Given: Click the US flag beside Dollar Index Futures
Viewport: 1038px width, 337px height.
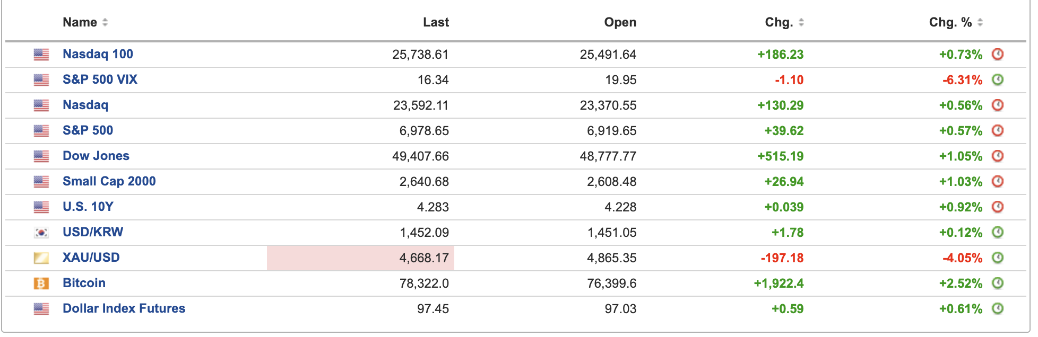Looking at the screenshot, I should [41, 309].
